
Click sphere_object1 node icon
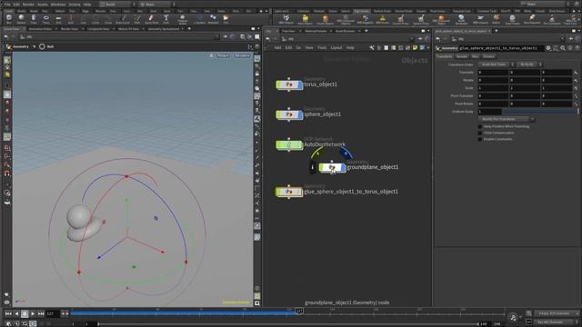289,114
